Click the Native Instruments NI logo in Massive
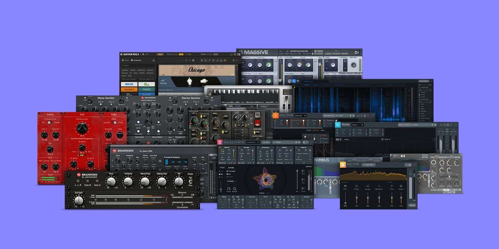The image size is (499, 249). coord(357,52)
